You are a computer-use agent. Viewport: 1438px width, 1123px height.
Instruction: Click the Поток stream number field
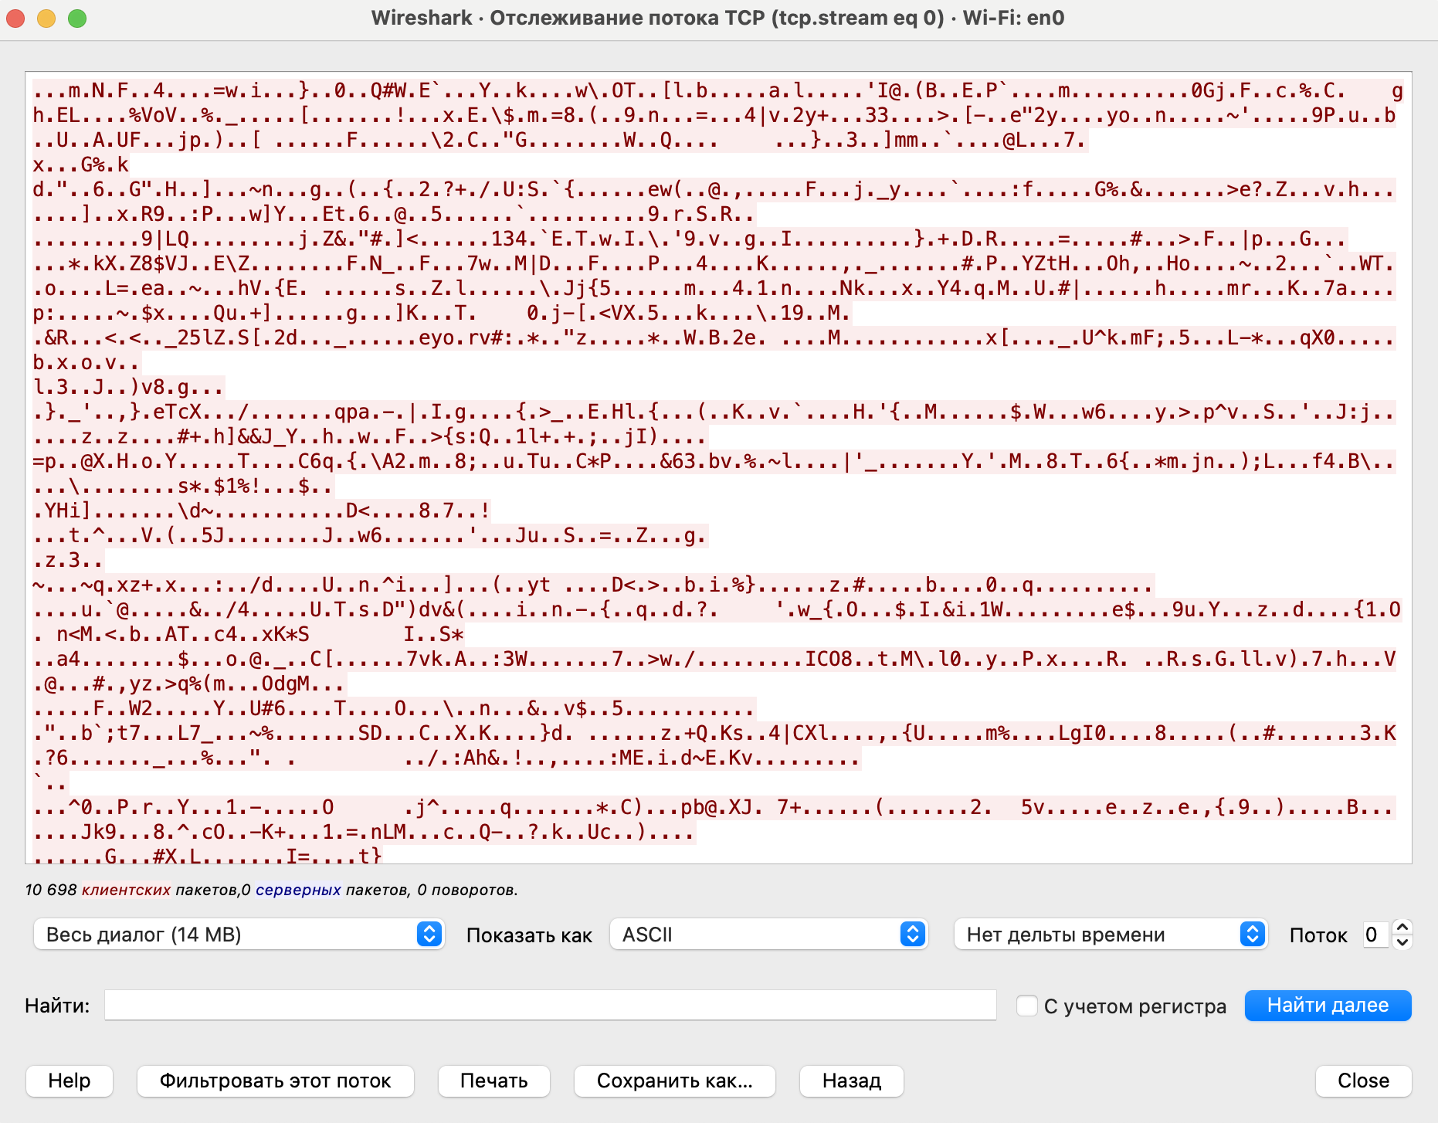[1373, 935]
